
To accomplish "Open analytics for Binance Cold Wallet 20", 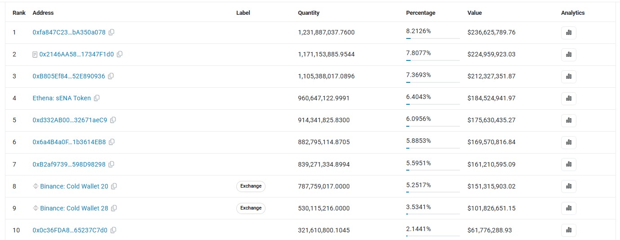I will [568, 186].
